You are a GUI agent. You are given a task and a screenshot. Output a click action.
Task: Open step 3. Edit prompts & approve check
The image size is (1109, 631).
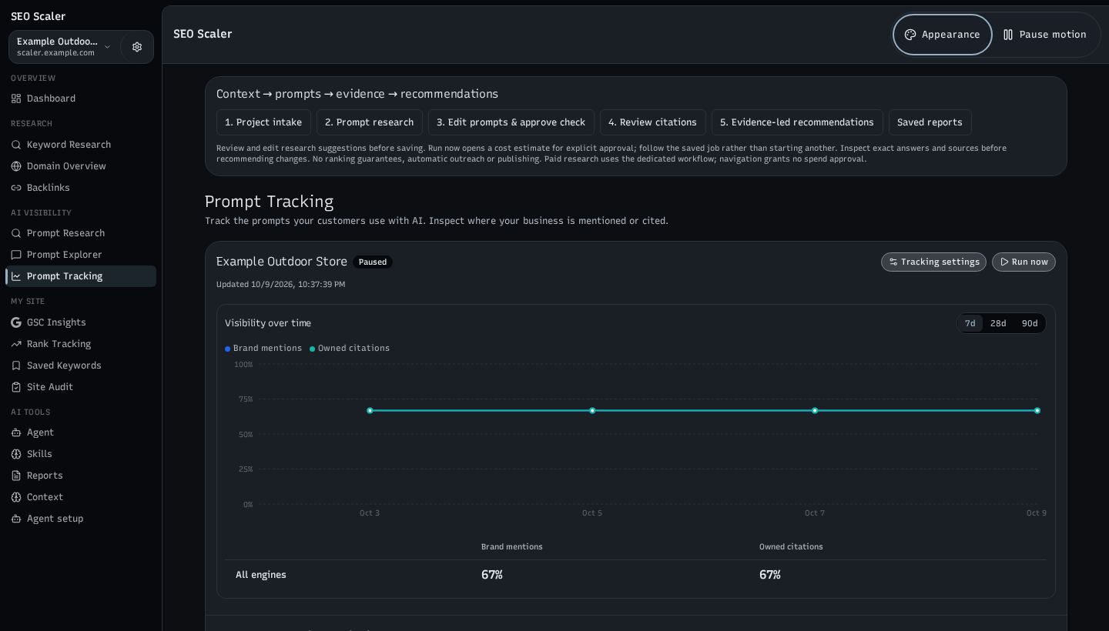pos(511,122)
